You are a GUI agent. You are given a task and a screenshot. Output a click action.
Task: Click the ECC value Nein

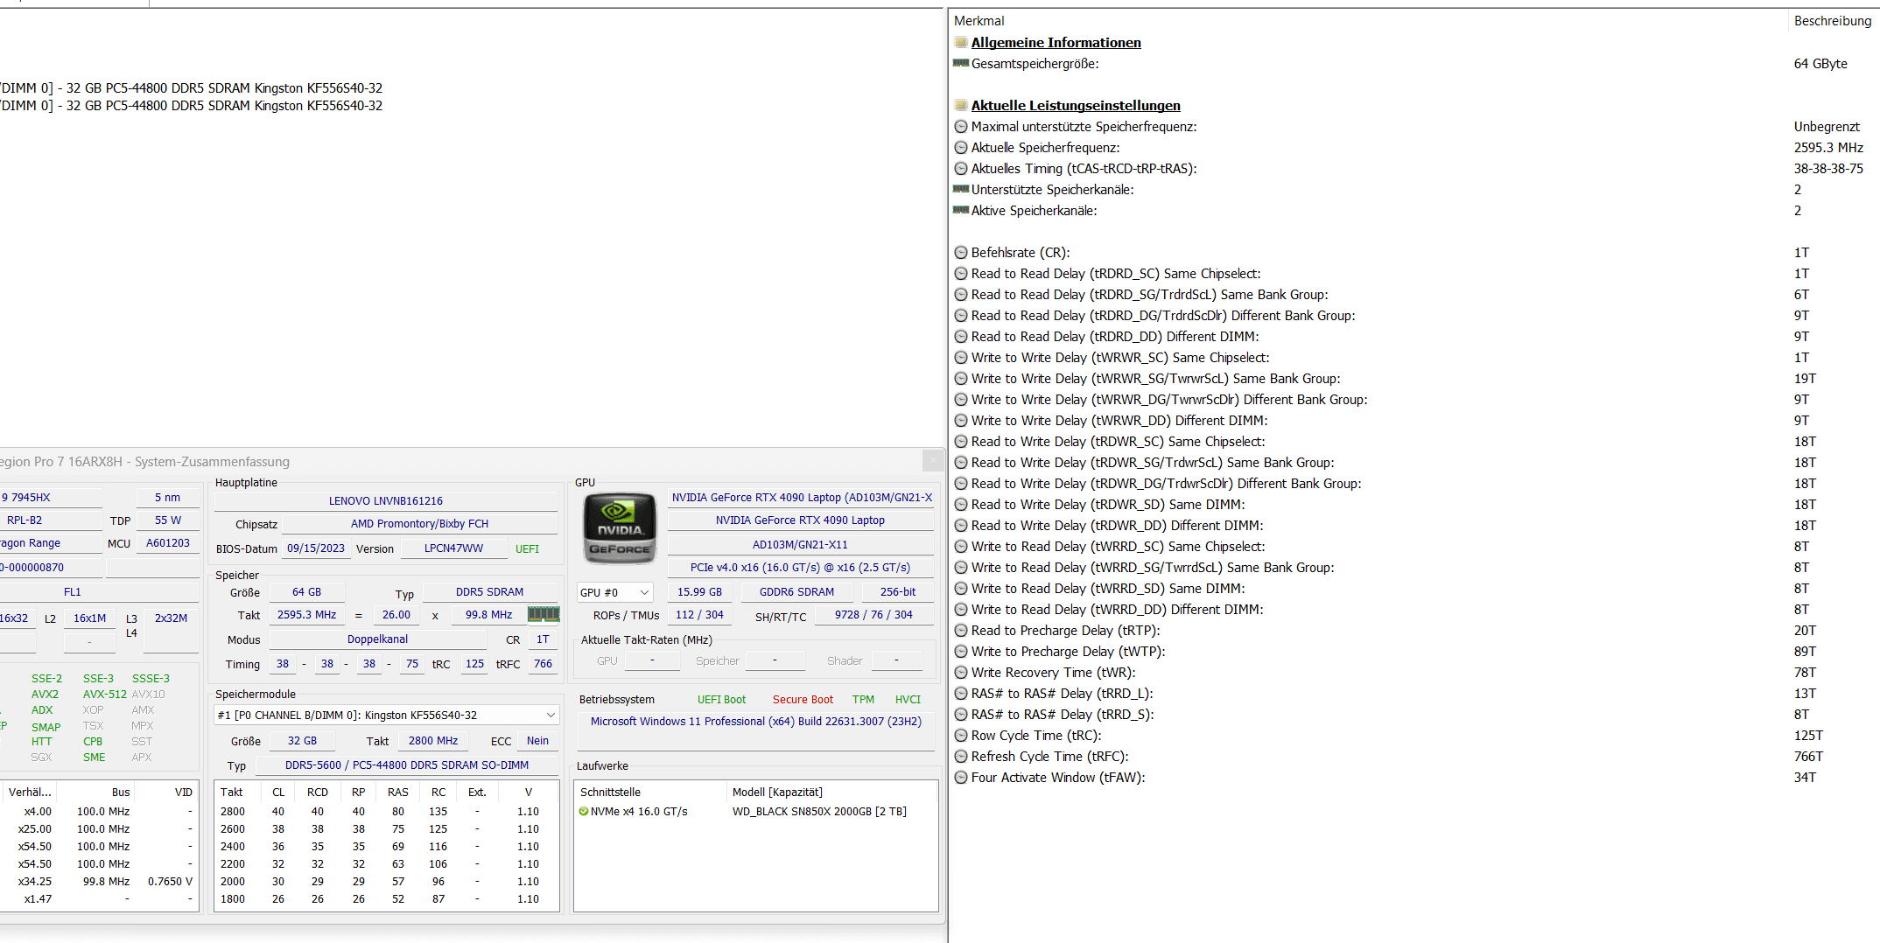tap(537, 740)
